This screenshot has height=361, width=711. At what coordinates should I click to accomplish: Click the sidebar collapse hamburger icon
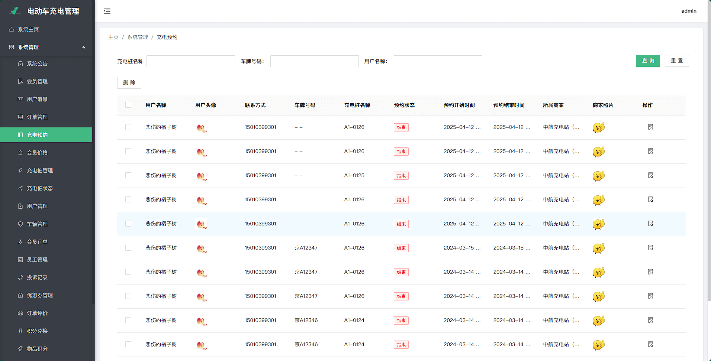(107, 11)
